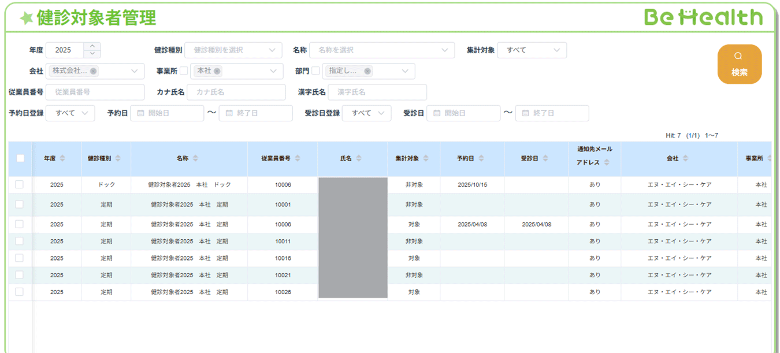Enable the 事業所 checkbox
Screen dimensions: 780x353
click(x=184, y=71)
